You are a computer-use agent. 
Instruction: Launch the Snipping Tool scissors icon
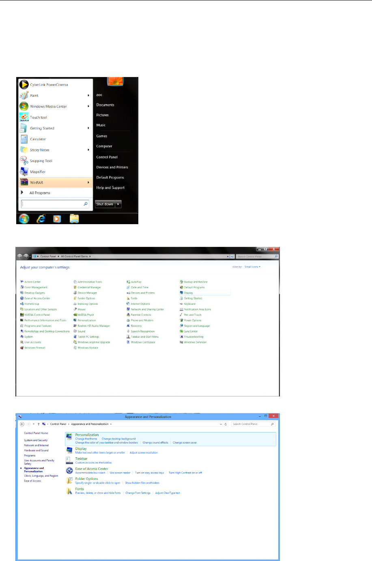[x=24, y=161]
